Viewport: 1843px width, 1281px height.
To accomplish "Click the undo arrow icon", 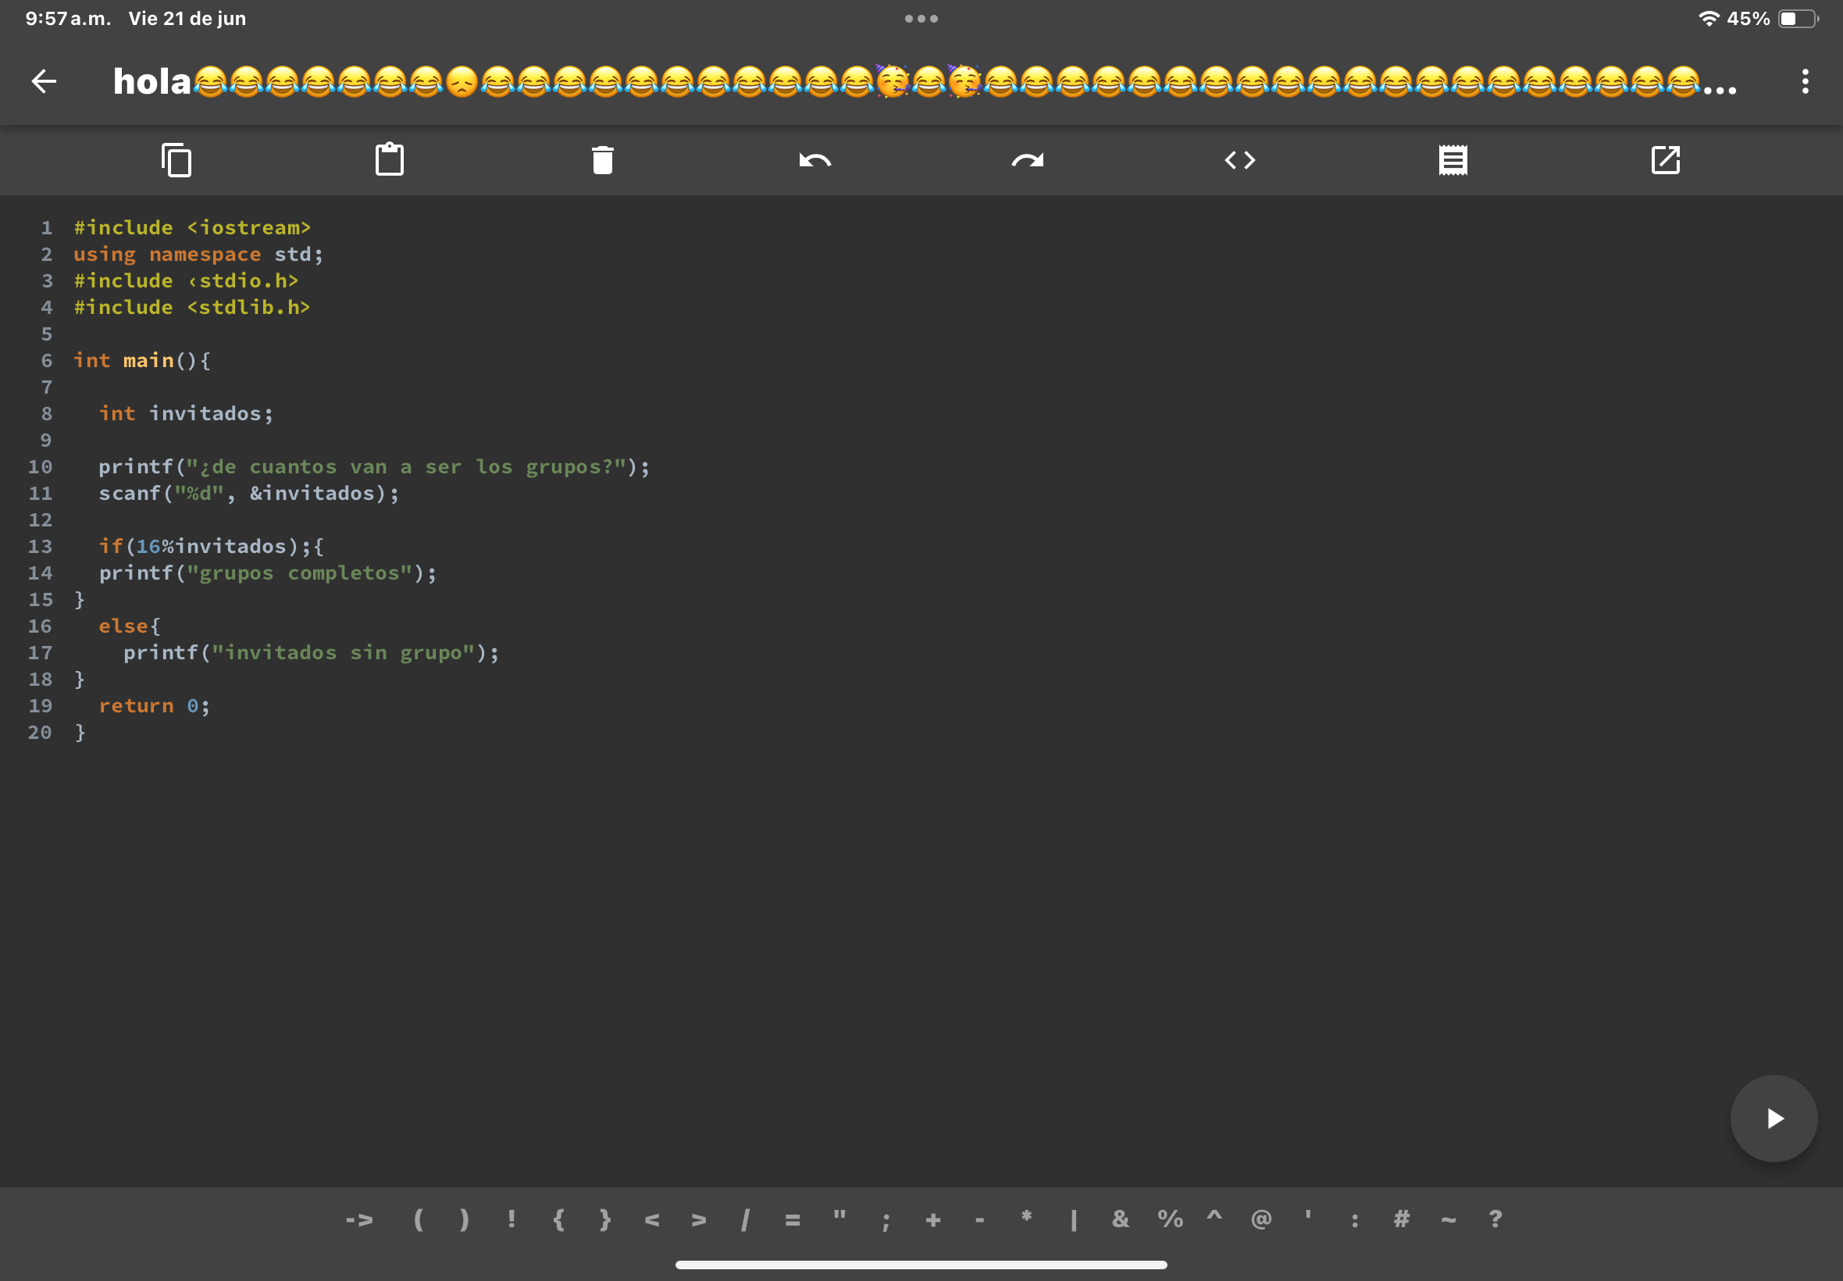I will 815,159.
